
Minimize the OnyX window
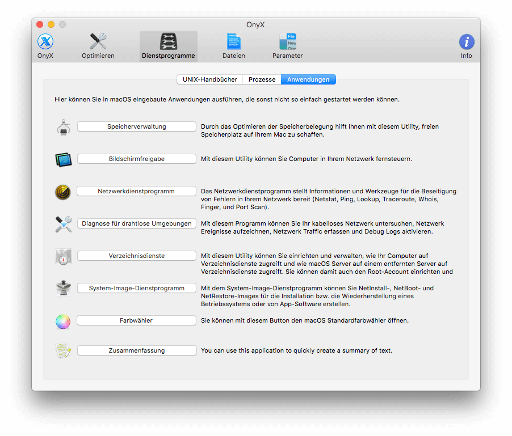tap(51, 24)
